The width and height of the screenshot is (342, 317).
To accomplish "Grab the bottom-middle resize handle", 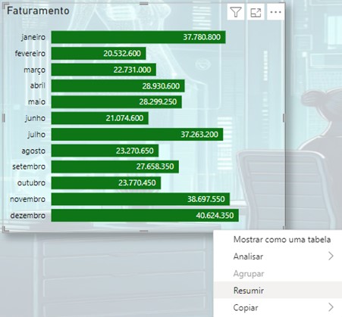I will click(x=144, y=231).
